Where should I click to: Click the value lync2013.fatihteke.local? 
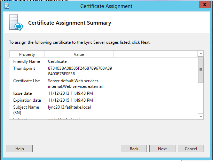69,107
